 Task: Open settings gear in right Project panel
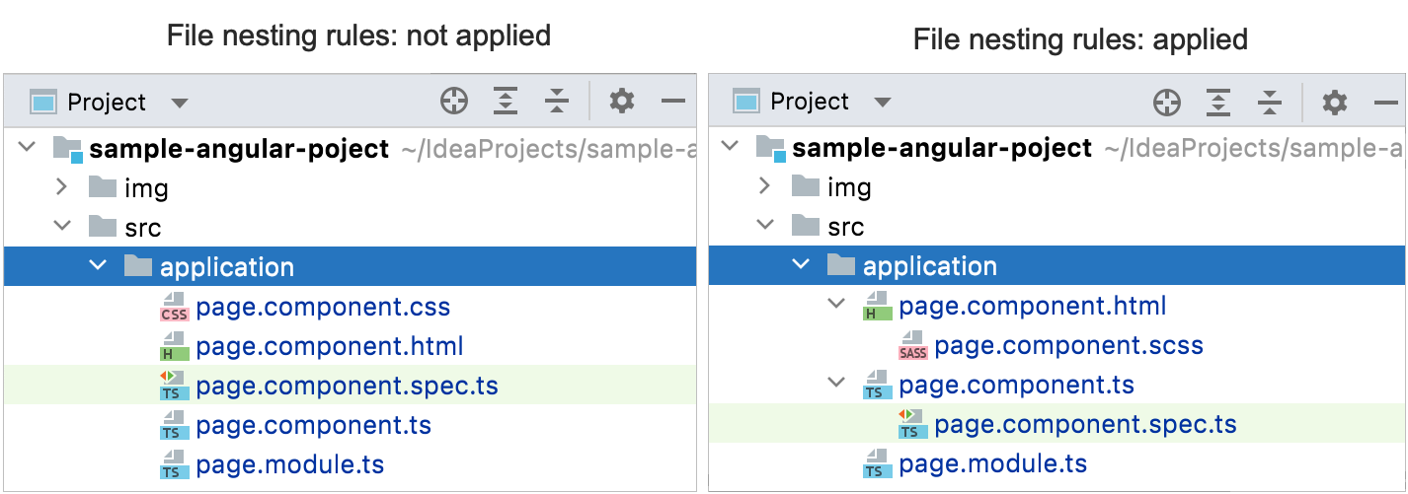pos(1334,102)
